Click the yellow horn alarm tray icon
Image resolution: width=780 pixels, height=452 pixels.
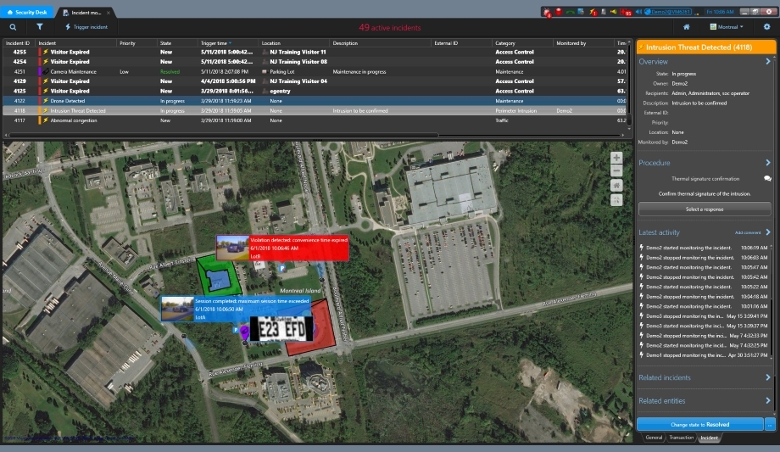click(x=614, y=12)
